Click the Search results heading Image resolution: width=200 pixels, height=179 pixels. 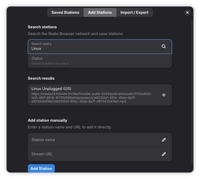coord(41,78)
